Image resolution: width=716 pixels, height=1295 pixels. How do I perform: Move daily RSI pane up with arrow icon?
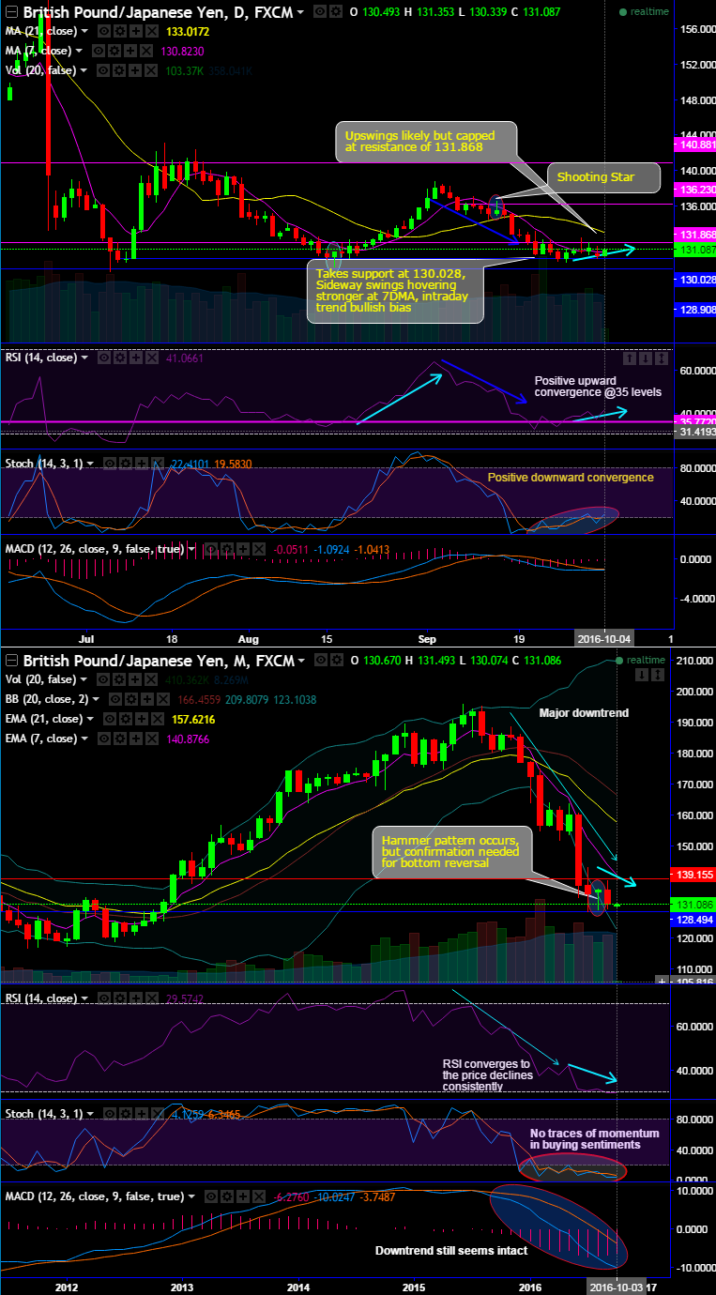[x=631, y=358]
